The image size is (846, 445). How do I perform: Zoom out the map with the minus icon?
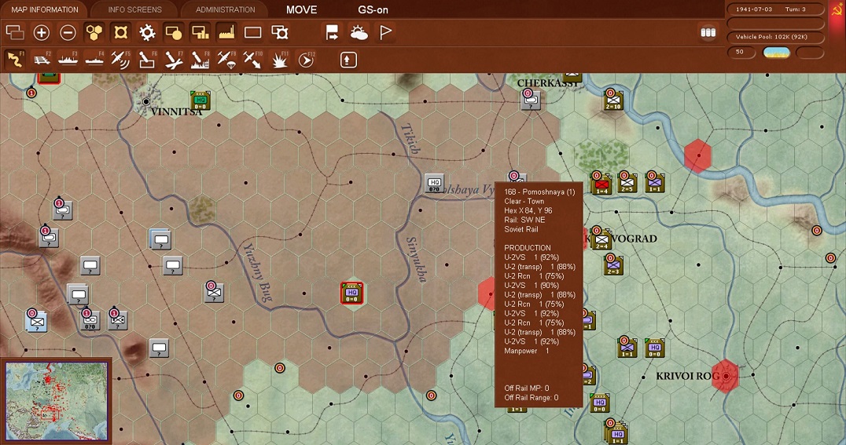coord(68,33)
